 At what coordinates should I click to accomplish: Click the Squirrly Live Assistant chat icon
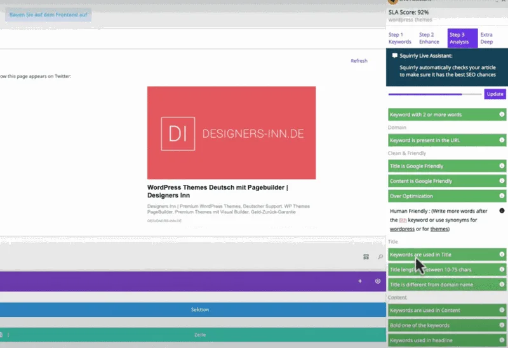point(394,55)
